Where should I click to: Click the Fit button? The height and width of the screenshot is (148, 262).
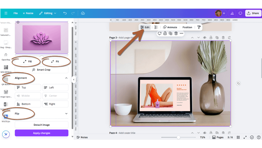click(x=55, y=62)
